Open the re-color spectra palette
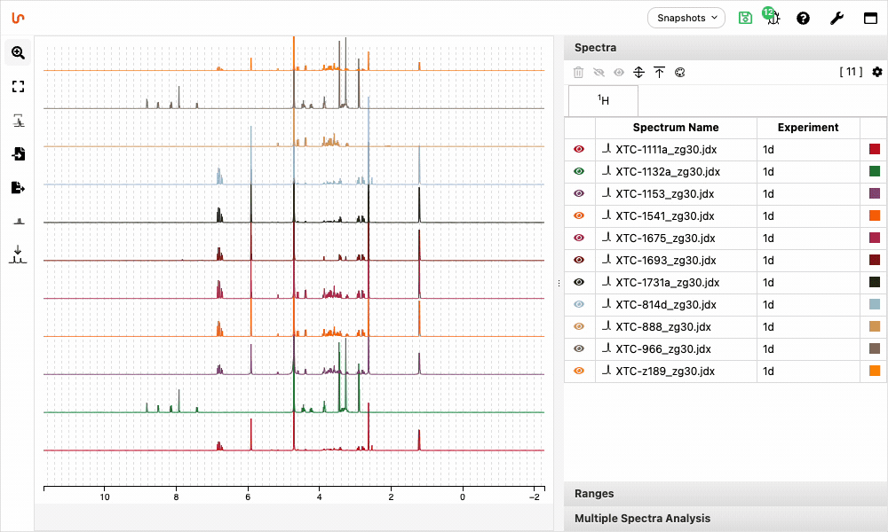 pyautogui.click(x=679, y=72)
